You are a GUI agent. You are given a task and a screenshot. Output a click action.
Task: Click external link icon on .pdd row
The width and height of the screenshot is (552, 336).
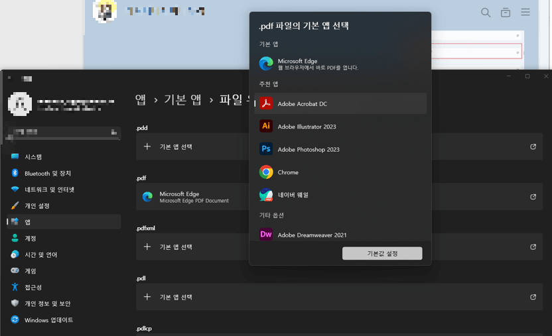tap(533, 146)
